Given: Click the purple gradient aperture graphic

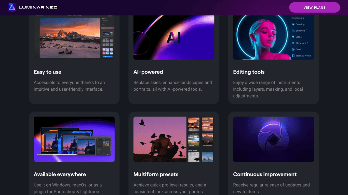Looking at the screenshot, I should (x=273, y=139).
